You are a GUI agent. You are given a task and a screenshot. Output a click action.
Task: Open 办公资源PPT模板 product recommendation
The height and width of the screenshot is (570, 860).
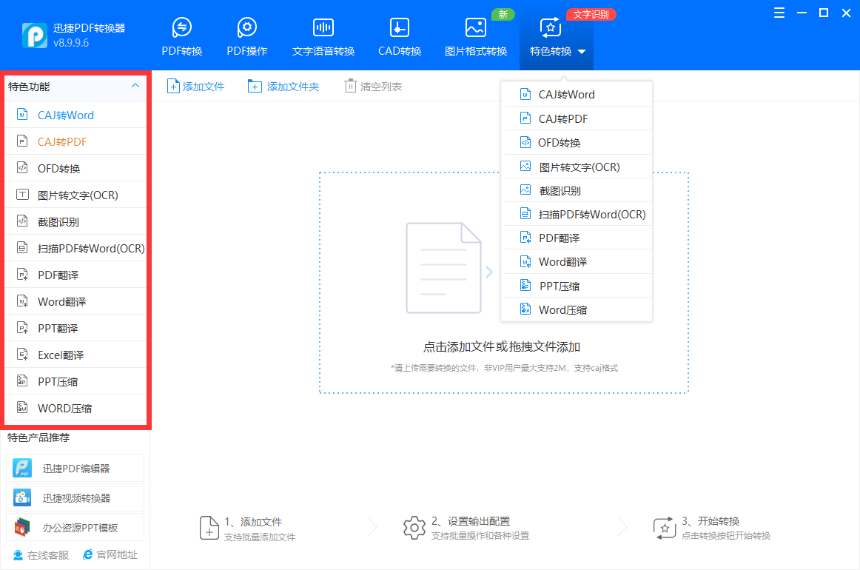tap(75, 527)
